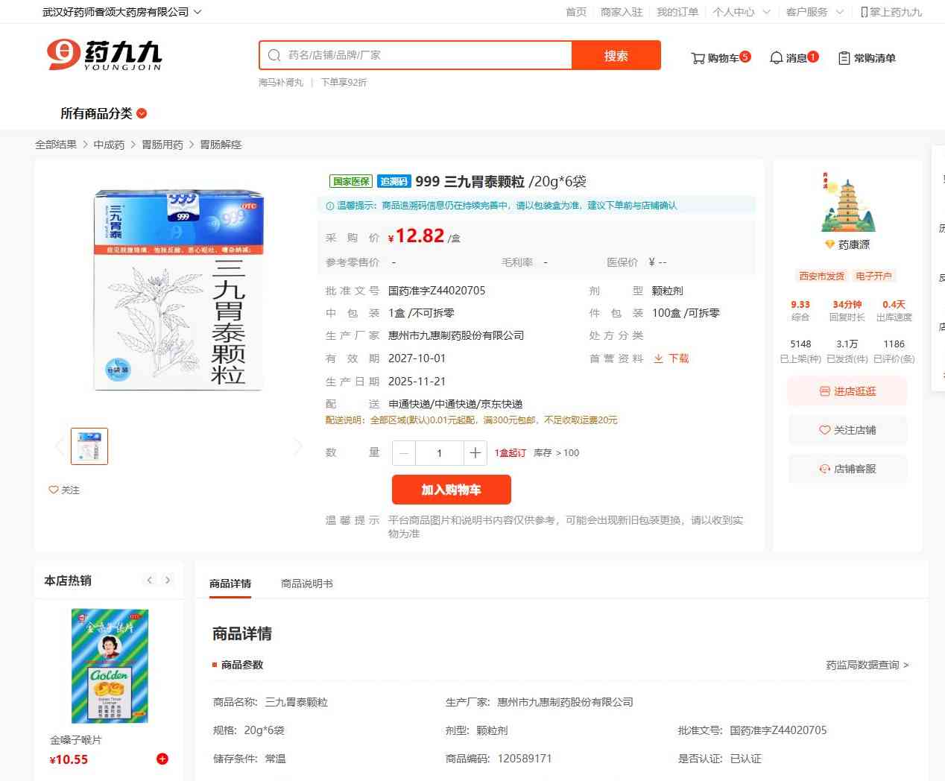Viewport: 945px width, 781px height.
Task: Switch to 商品说明书 tab
Action: click(307, 584)
